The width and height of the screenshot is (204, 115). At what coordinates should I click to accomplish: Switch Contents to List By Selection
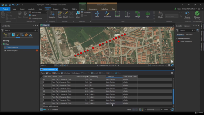tap(13, 35)
